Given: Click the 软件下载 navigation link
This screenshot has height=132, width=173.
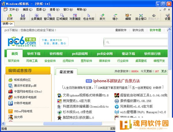Looking at the screenshot, I should point(34,53).
